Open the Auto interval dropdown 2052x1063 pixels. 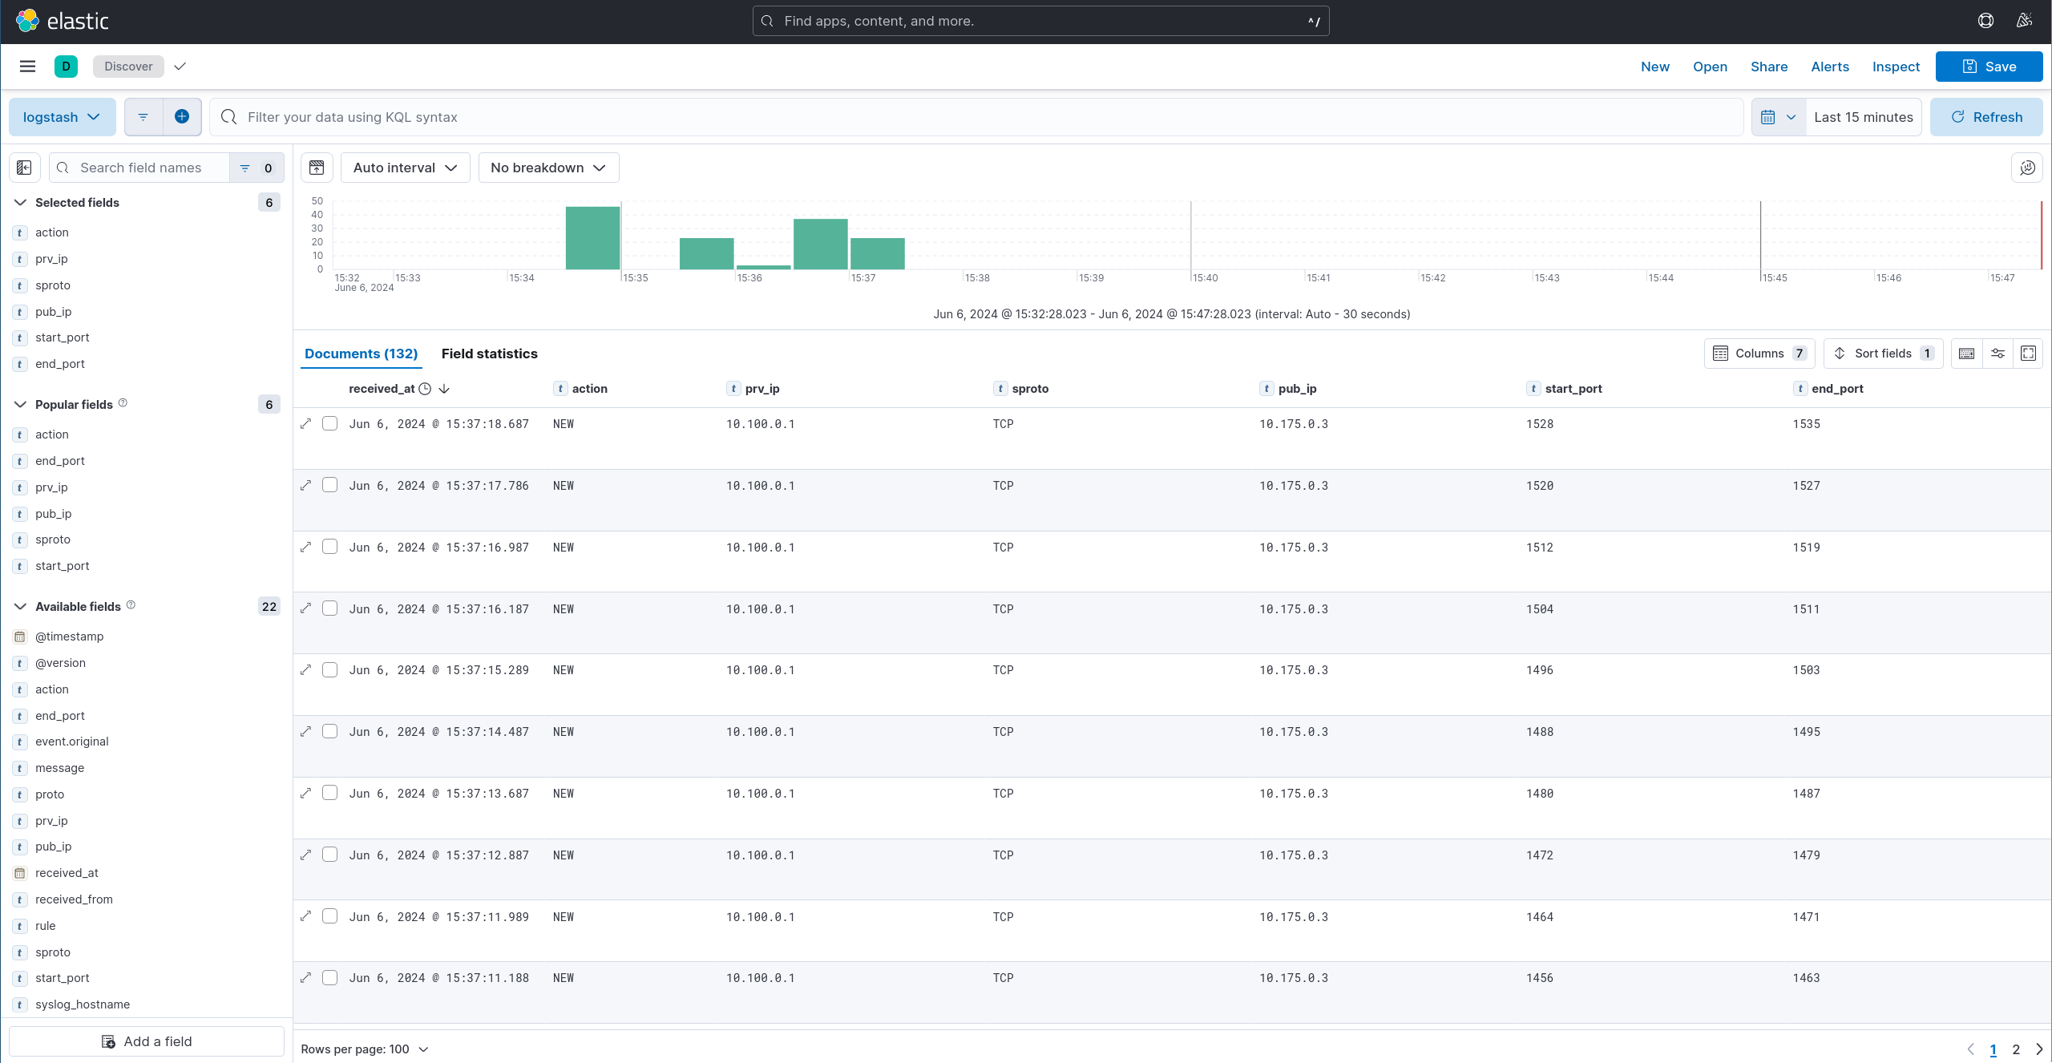pyautogui.click(x=405, y=168)
